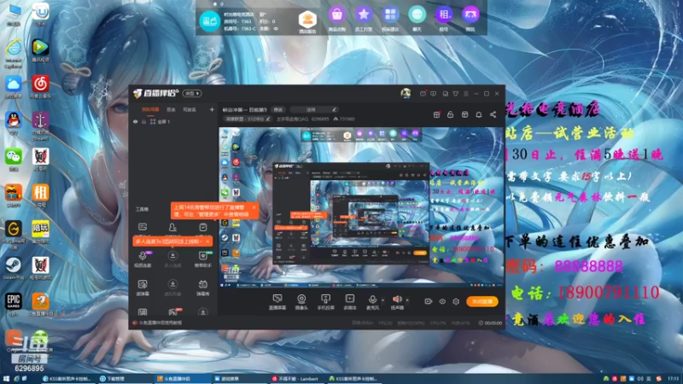The height and width of the screenshot is (384, 683).
Task: Toggle balance eye in top hotel widget
Action: pos(276,29)
